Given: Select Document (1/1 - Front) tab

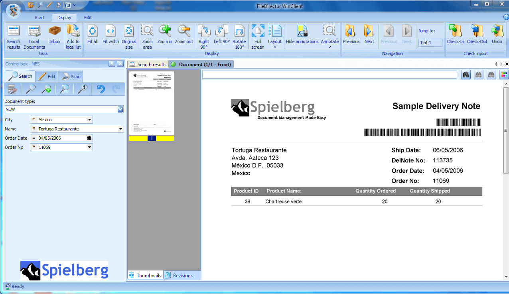Looking at the screenshot, I should coord(201,64).
